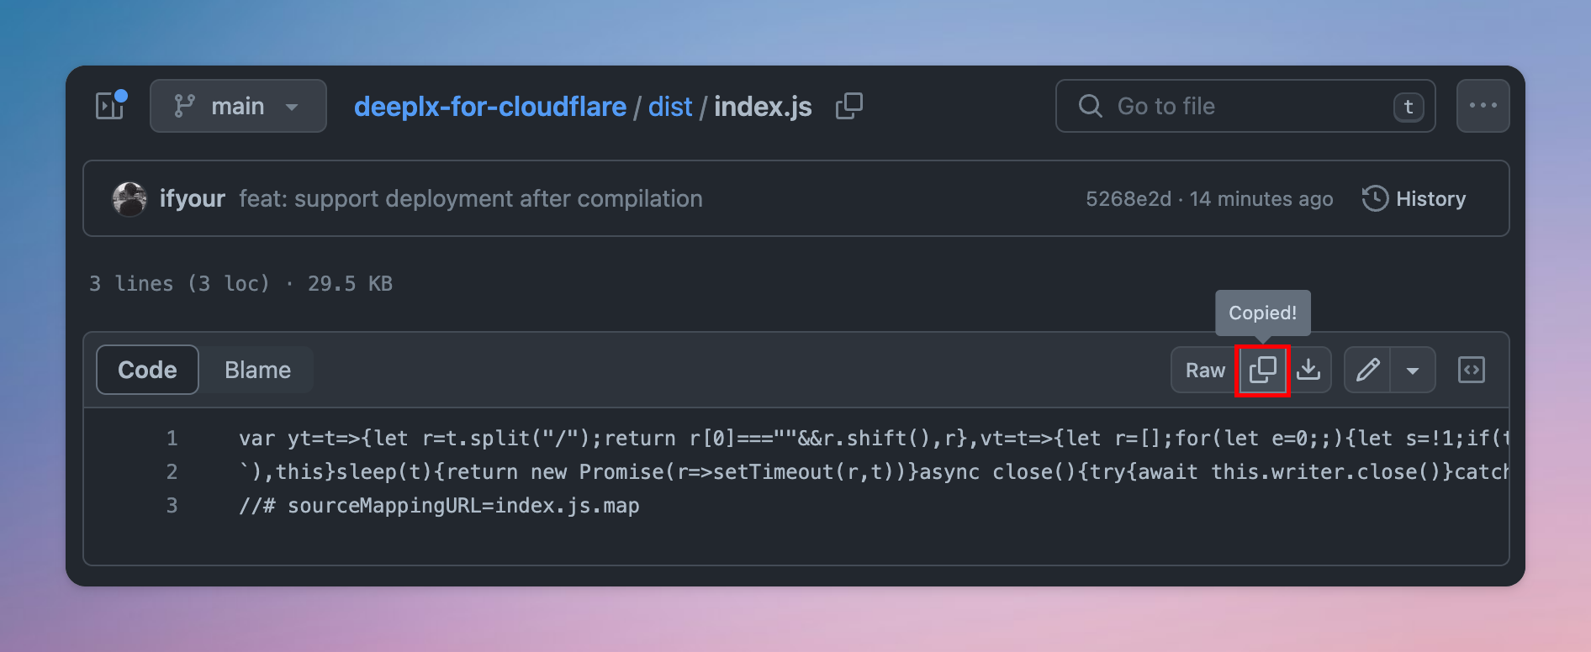1591x652 pixels.
Task: Open the symbols panel
Action: (1472, 370)
